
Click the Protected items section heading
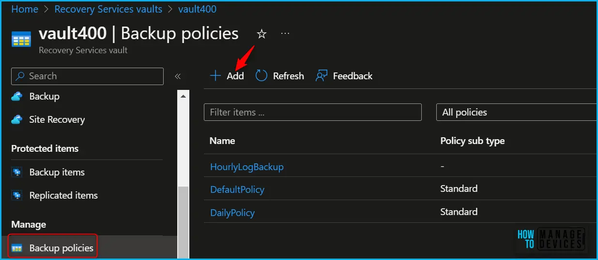click(x=45, y=148)
